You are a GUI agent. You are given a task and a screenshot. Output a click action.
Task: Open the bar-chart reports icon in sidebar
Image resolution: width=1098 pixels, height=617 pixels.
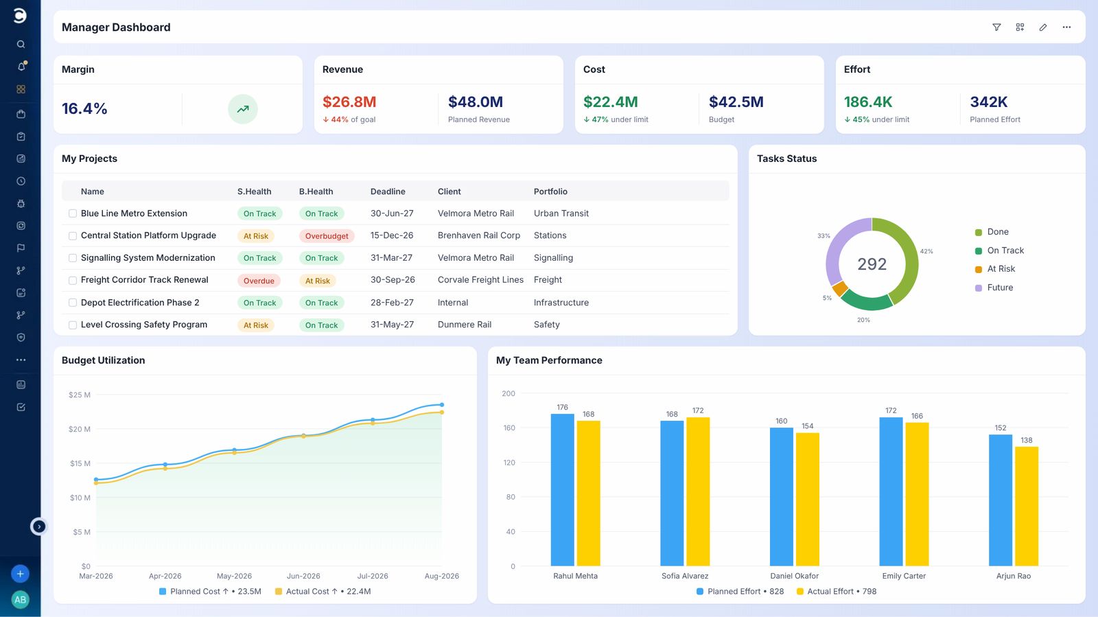21,385
